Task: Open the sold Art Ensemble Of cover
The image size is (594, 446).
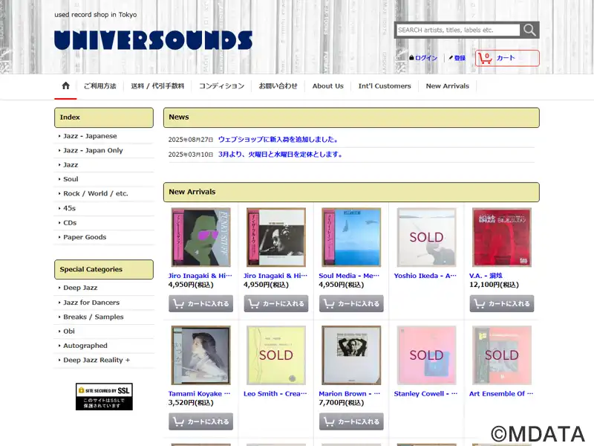Action: point(502,355)
